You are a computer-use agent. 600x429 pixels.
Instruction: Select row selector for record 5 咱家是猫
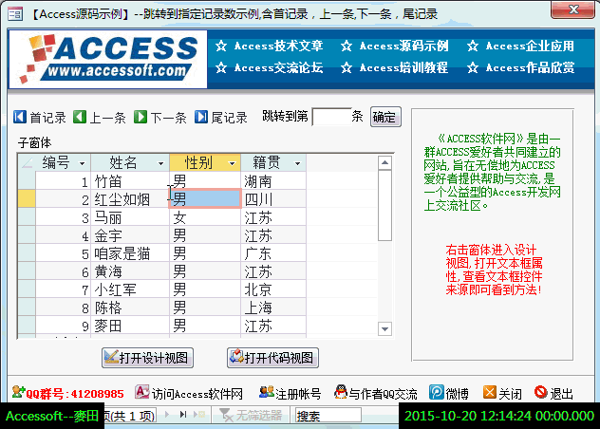pos(27,253)
